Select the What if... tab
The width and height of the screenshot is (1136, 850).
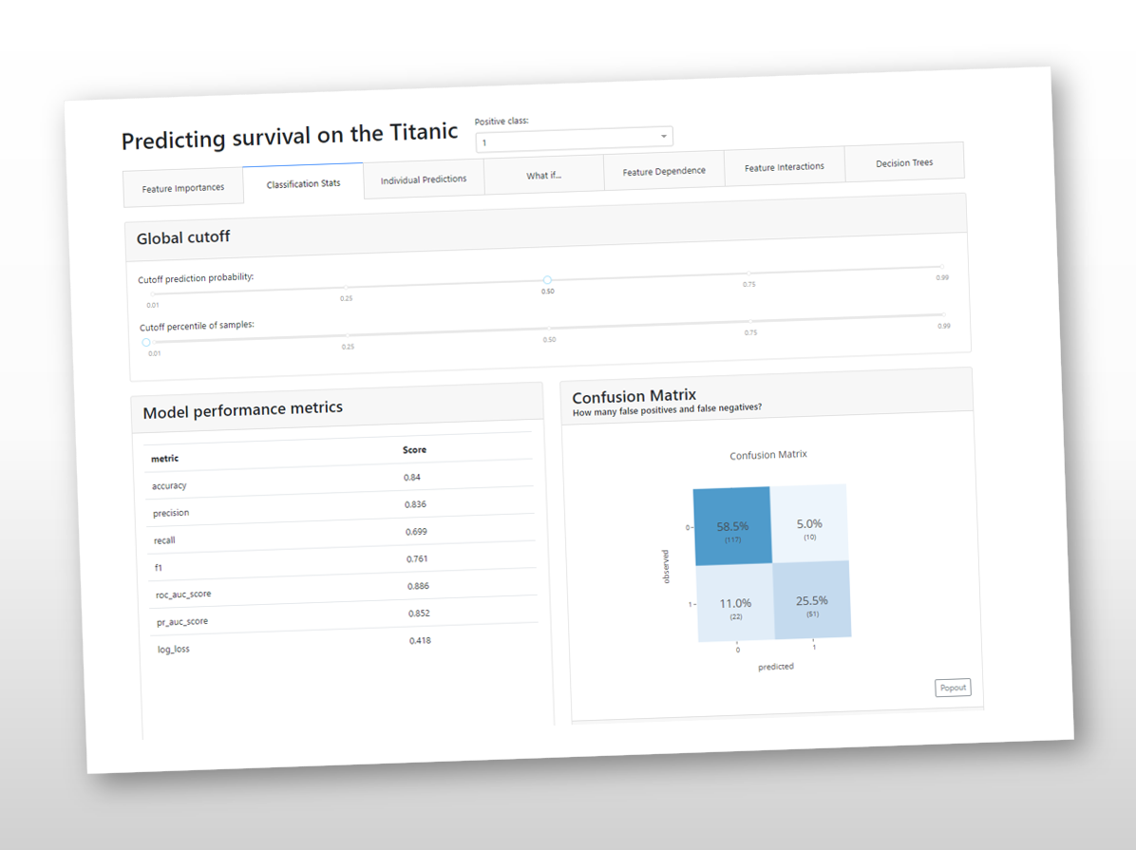(544, 175)
